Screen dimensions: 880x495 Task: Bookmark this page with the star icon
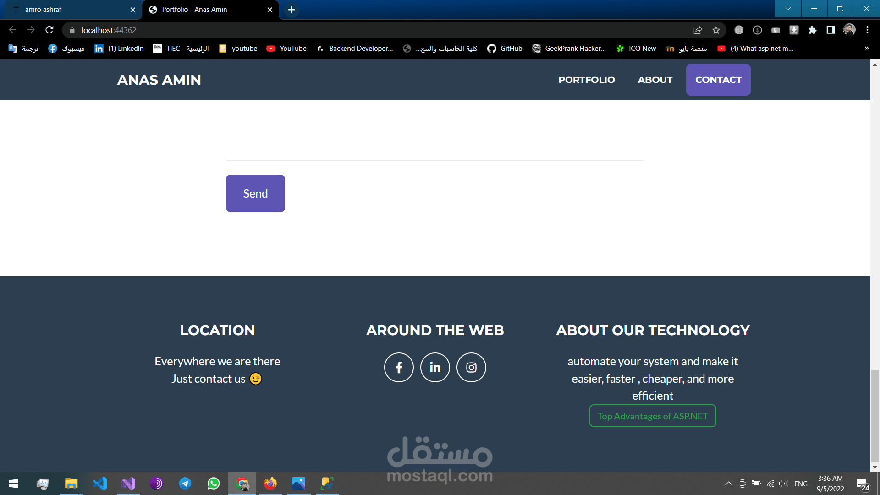pyautogui.click(x=716, y=30)
